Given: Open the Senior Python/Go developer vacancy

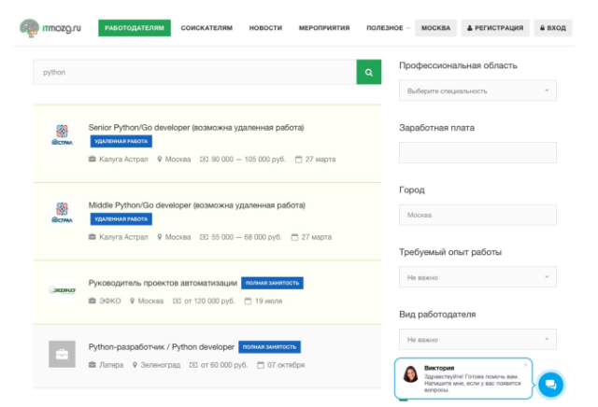Looking at the screenshot, I should (196, 128).
